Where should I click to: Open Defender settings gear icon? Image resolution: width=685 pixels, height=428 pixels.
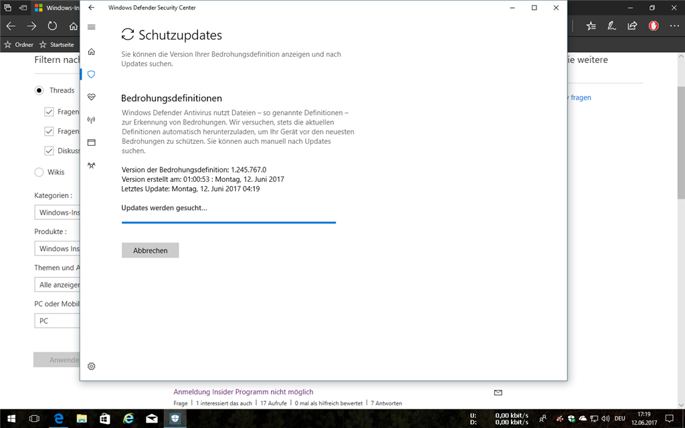91,366
